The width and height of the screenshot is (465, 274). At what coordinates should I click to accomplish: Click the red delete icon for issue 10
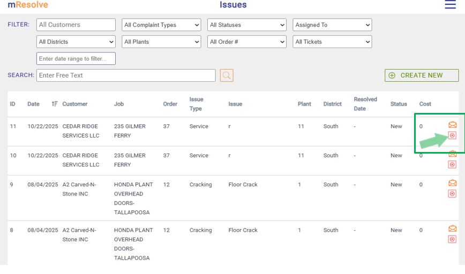452,164
